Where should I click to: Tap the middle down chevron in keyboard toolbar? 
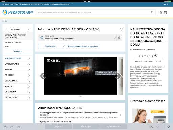point(157,127)
